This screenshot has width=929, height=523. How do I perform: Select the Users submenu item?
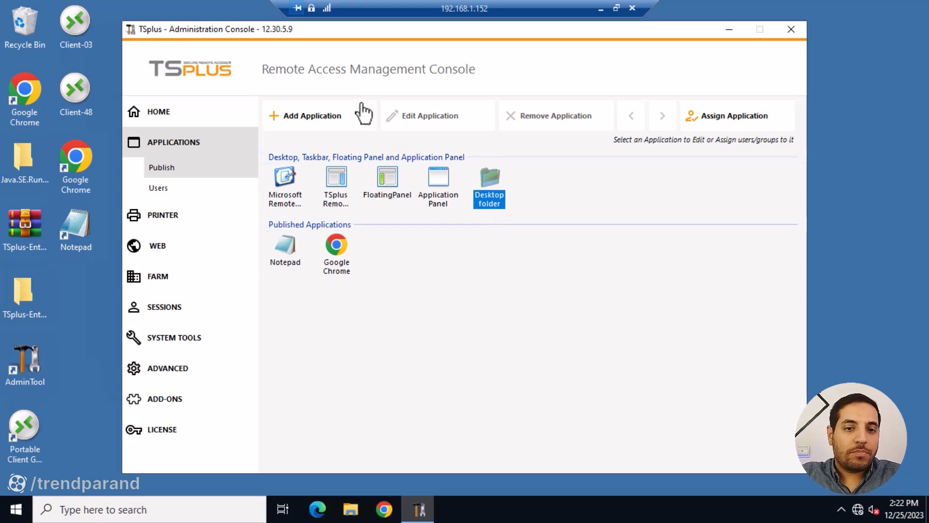(201, 188)
